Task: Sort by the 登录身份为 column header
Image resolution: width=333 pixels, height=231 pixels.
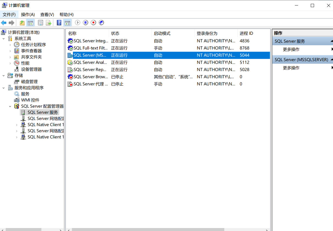Action: pos(216,33)
